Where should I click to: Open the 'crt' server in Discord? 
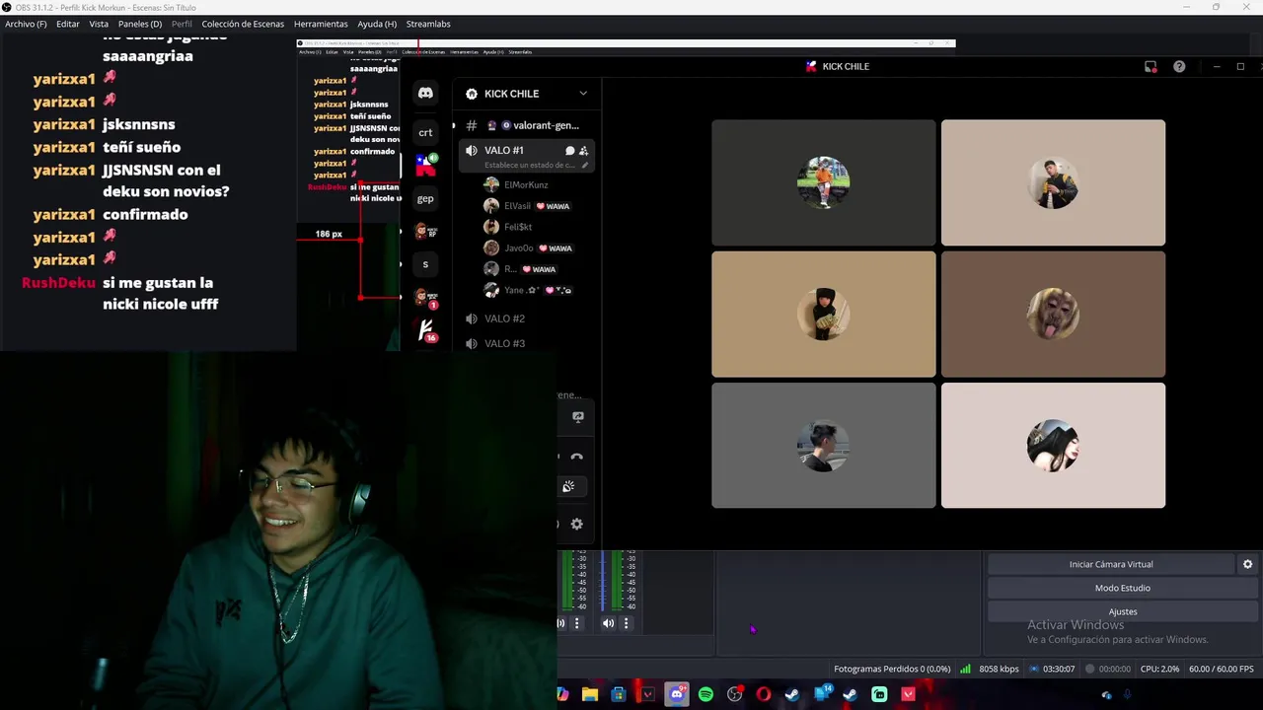click(x=425, y=132)
